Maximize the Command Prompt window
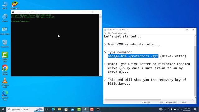The height and width of the screenshot is (112, 199). 93,12
